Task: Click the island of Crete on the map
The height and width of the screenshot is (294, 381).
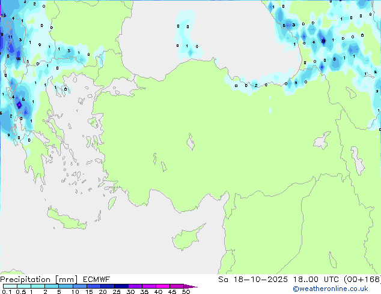Action: [66, 219]
